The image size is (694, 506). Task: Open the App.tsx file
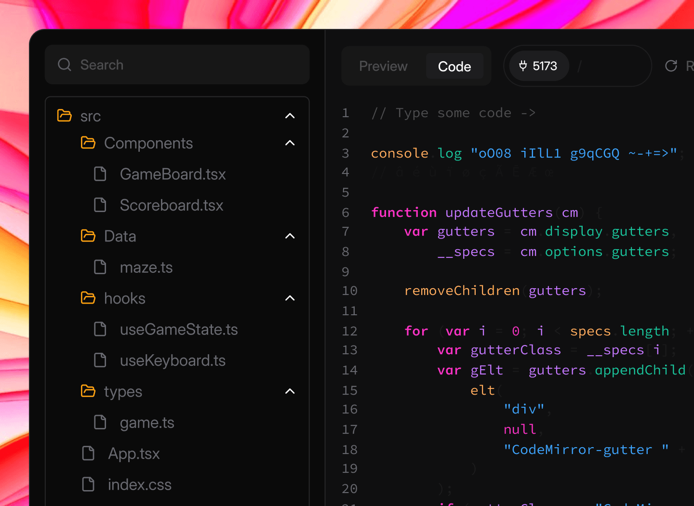tap(134, 453)
